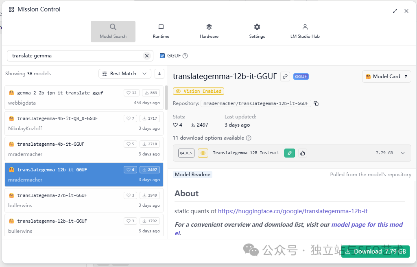Viewport: 417px width, 267px height.
Task: Copy repository name icon
Action: click(x=316, y=103)
